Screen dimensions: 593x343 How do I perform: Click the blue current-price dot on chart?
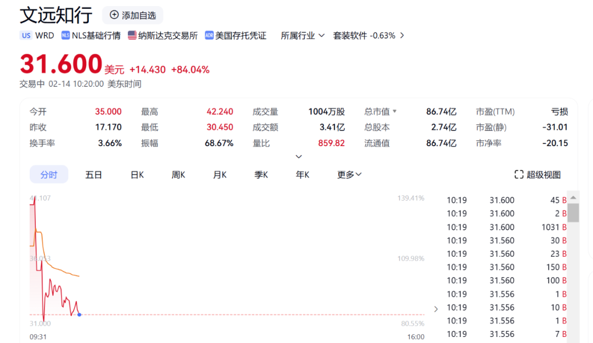(x=80, y=314)
